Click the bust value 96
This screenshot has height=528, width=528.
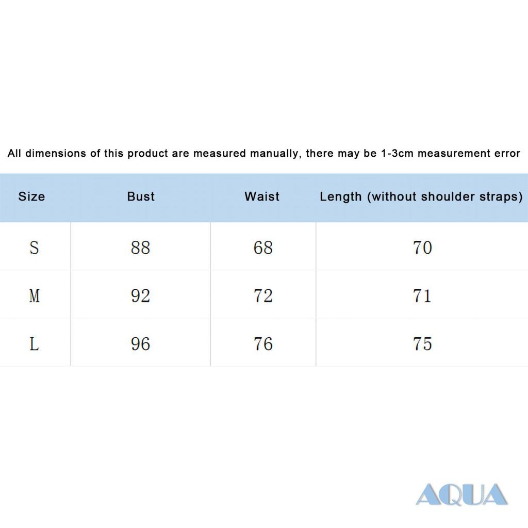click(140, 344)
